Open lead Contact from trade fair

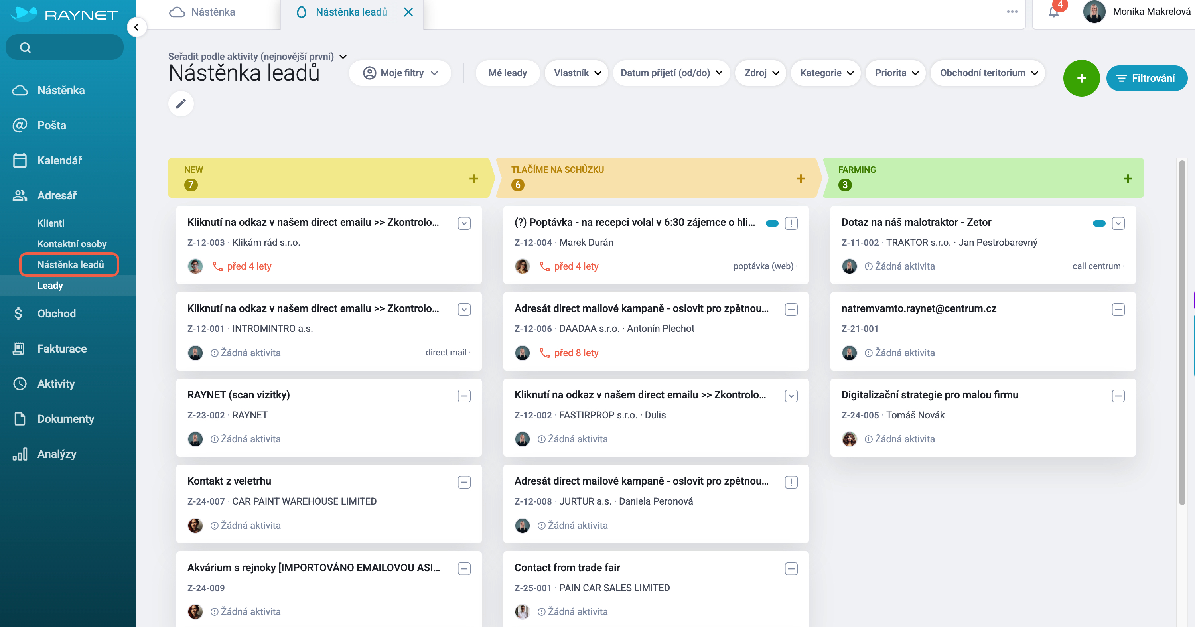click(x=567, y=568)
